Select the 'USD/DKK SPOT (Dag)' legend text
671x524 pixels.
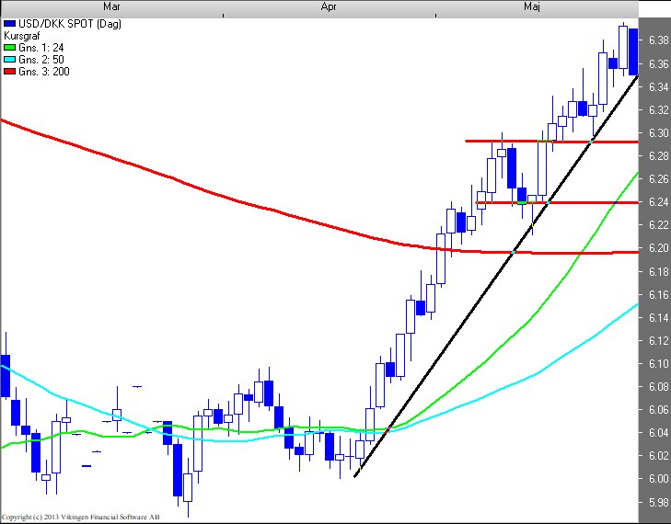tap(70, 24)
